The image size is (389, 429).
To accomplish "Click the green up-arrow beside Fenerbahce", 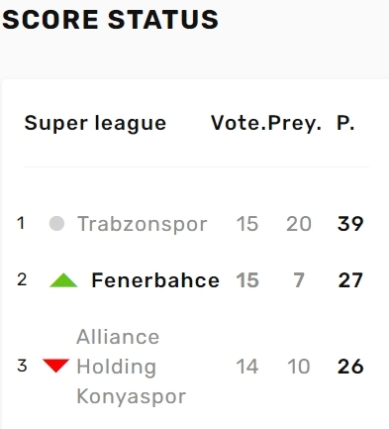I will click(63, 280).
